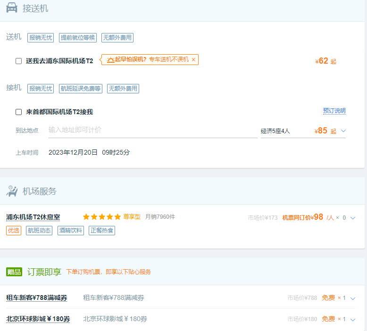Expand 北京环球影城￥180券 details chevron
This screenshot has width=367, height=331.
(353, 320)
